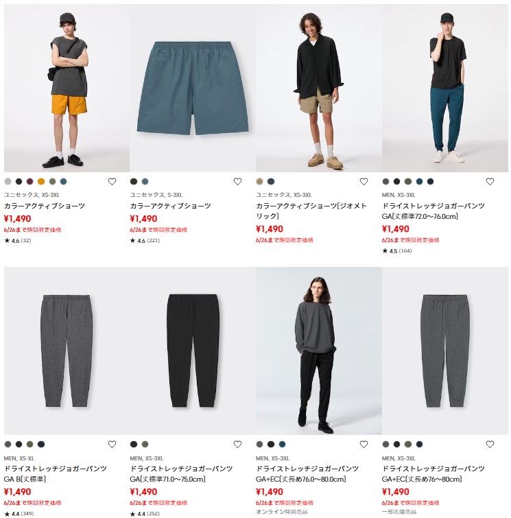Choose olive swatch for 72.0~76.0cm jogger pants
The width and height of the screenshot is (511, 518).
click(408, 181)
